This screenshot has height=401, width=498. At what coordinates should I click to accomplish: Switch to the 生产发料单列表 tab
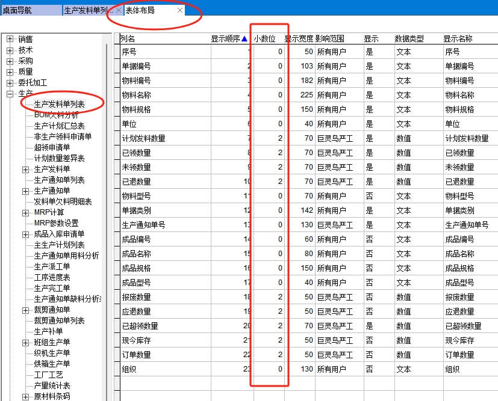(88, 10)
